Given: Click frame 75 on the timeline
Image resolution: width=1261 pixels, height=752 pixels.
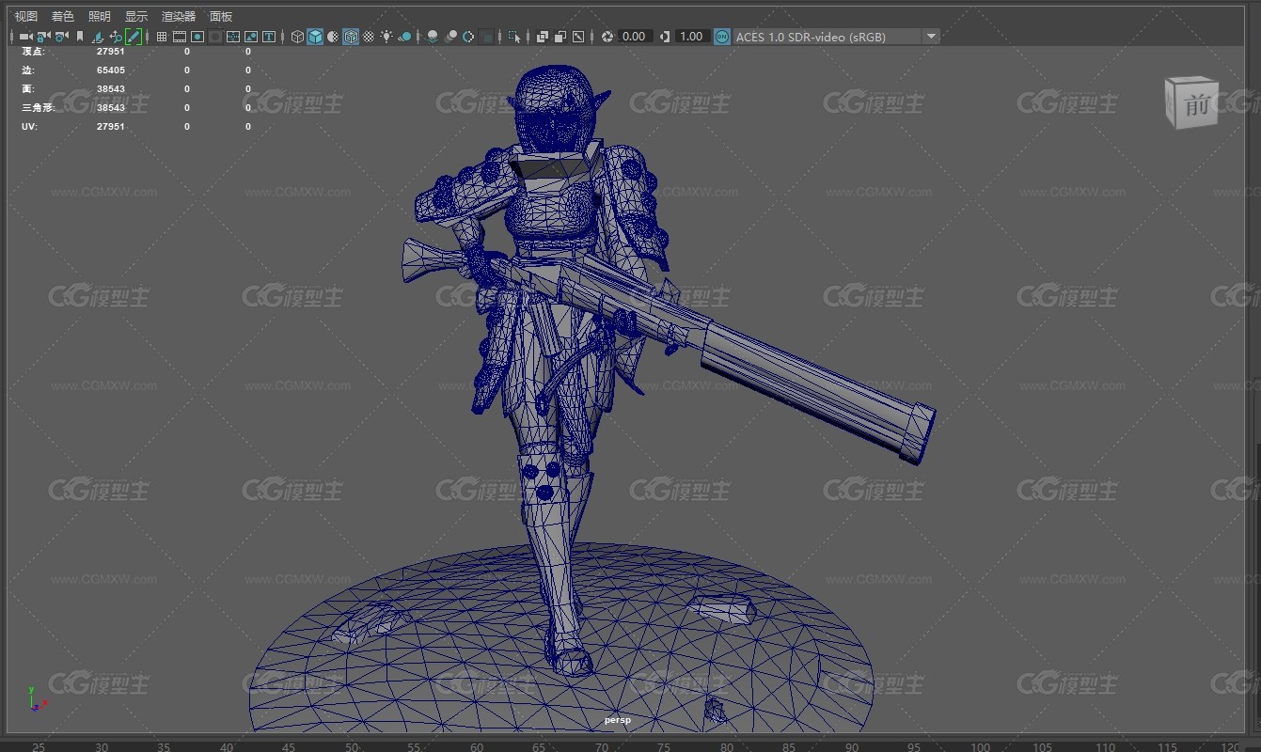Looking at the screenshot, I should point(665,746).
